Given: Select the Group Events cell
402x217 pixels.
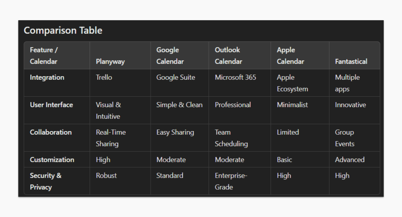Looking at the screenshot, I should [345, 138].
